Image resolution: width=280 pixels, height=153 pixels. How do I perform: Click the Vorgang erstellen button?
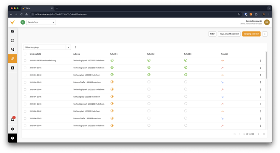(251, 34)
